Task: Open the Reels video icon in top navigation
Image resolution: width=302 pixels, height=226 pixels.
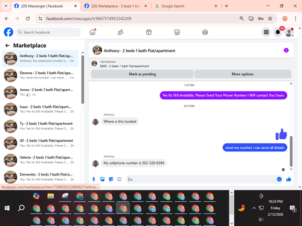Action: click(149, 32)
